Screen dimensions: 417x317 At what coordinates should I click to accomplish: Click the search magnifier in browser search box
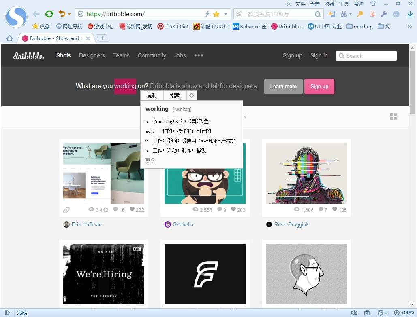coord(318,14)
